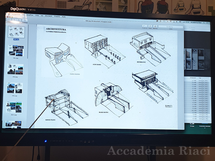Click the Ricerca search field in Anteprima
This screenshot has height=161, width=215.
[171, 27]
